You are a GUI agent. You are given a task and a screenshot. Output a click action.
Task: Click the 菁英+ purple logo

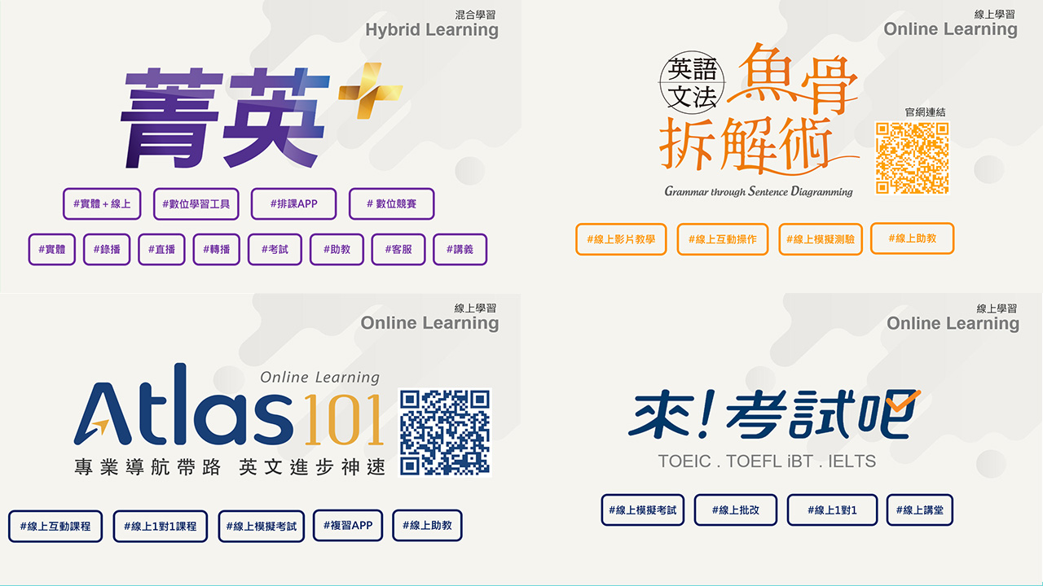(x=261, y=116)
